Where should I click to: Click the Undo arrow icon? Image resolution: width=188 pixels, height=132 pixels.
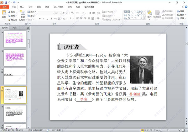click(9, 2)
